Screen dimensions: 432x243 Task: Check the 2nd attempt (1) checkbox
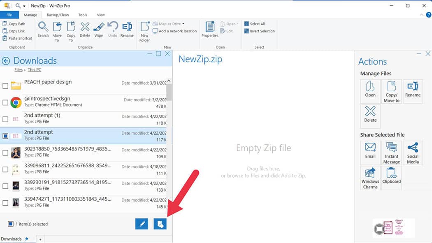[x=5, y=119]
